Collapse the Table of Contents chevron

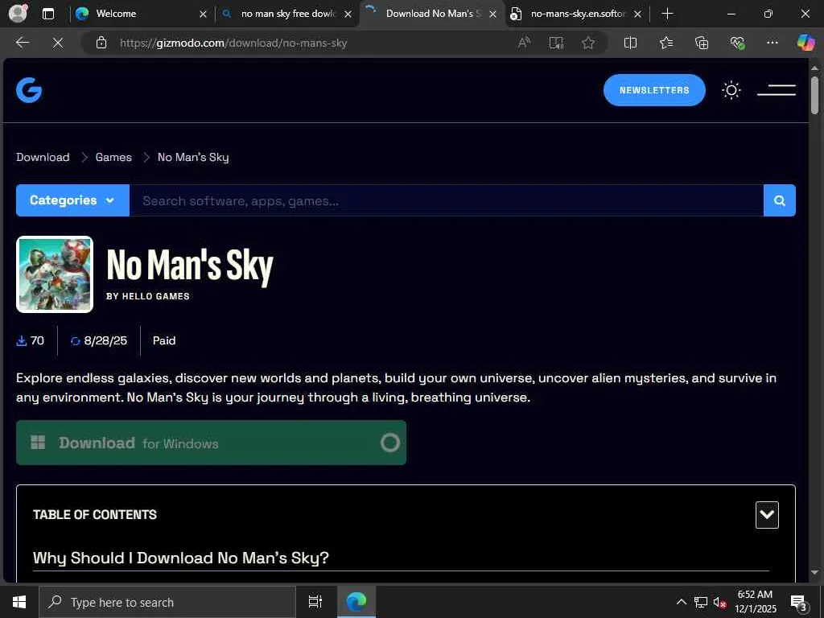[x=767, y=514]
